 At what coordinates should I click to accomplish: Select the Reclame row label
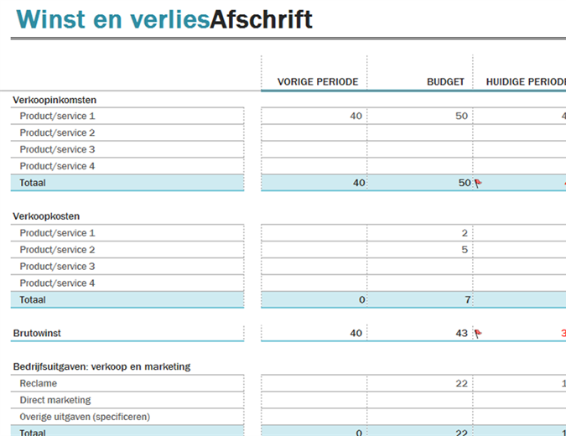(39, 383)
